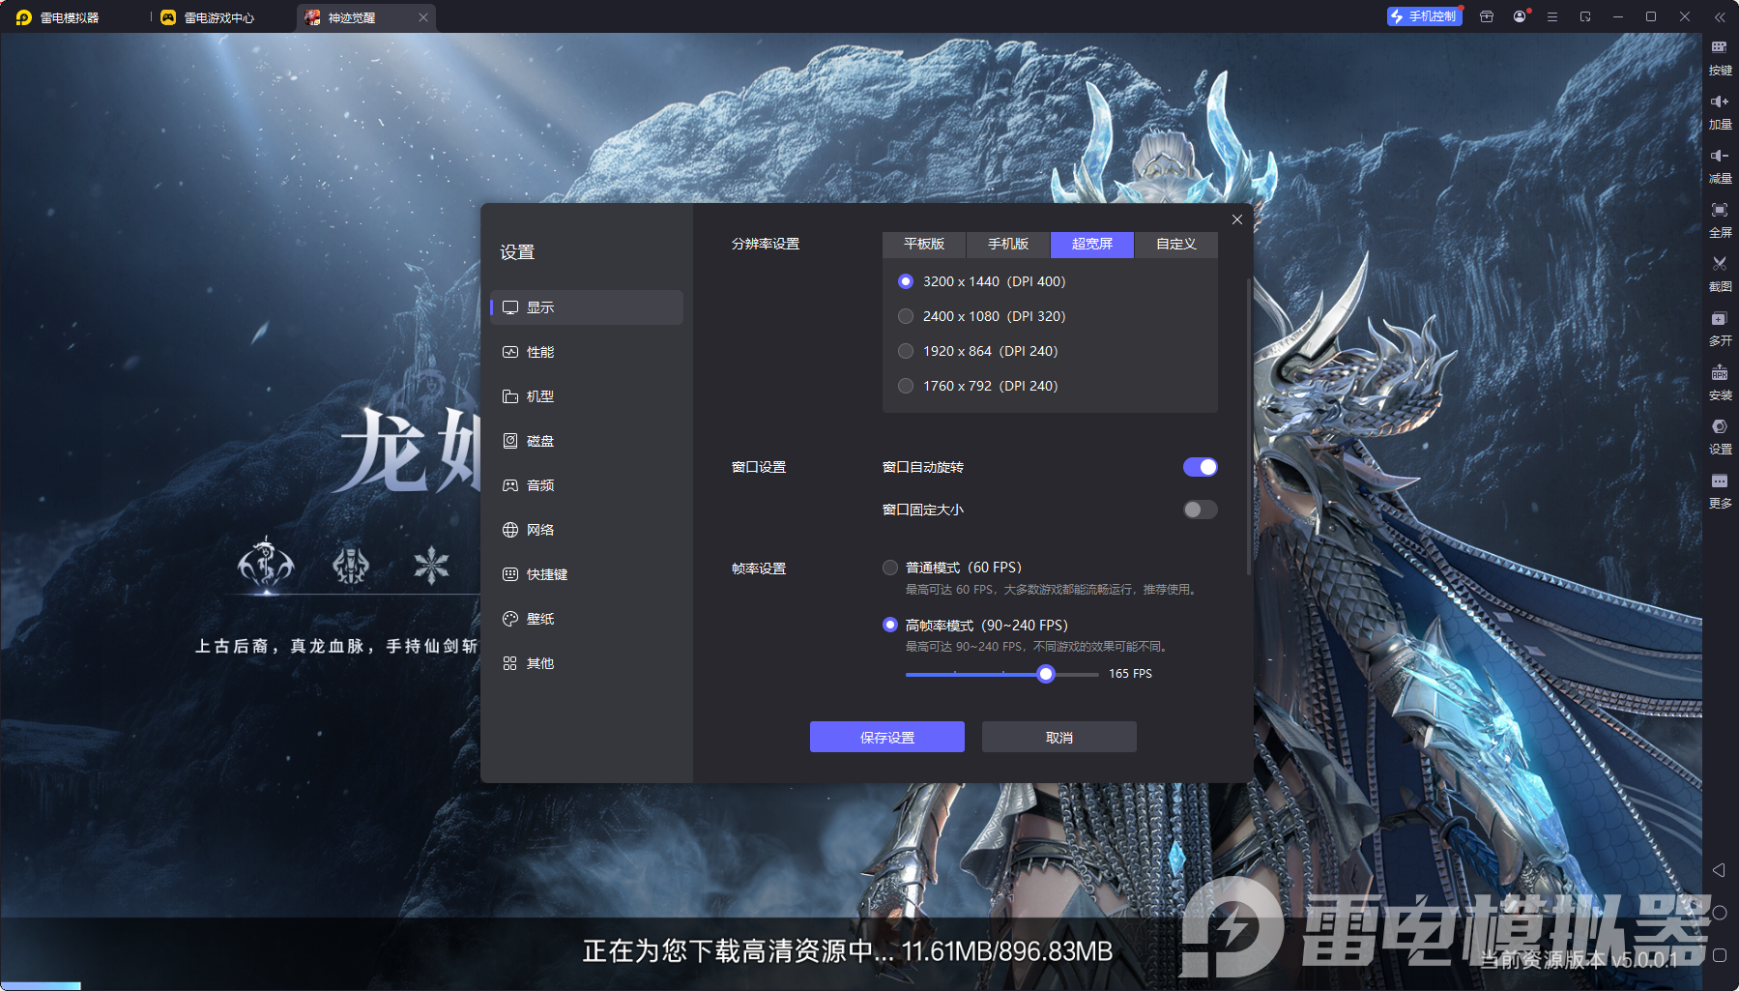Close the 神迹觉醒 tab
The image size is (1739, 991).
pyautogui.click(x=423, y=17)
